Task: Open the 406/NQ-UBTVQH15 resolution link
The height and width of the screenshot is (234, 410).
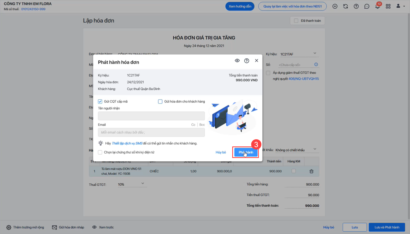Action: pos(304,79)
